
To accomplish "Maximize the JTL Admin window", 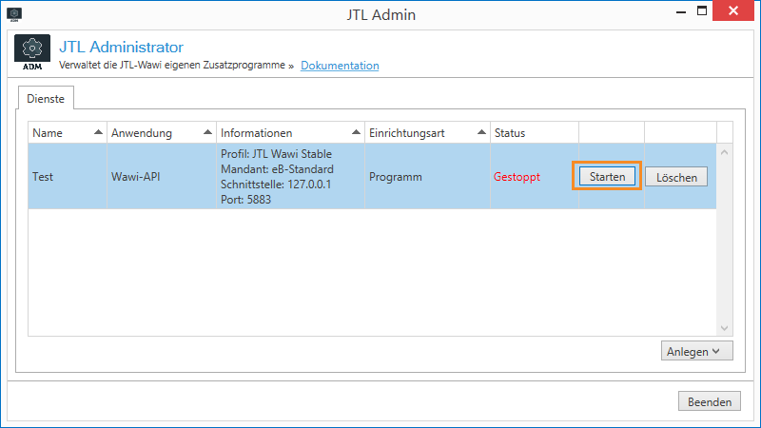I will tap(703, 13).
